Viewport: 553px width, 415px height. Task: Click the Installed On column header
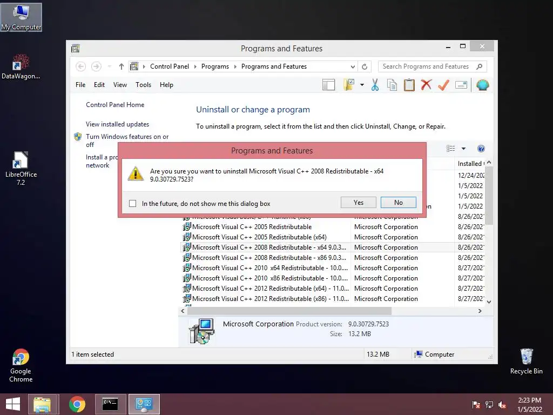tap(469, 164)
